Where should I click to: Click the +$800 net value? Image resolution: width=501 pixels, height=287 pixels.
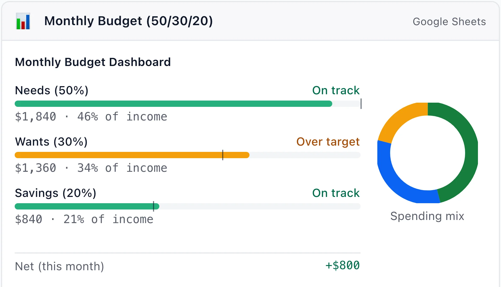[342, 265]
